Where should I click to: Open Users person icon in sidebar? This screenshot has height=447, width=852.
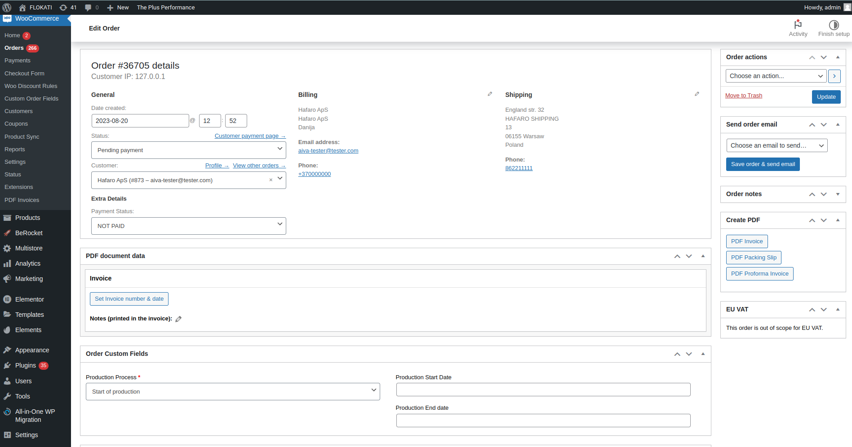click(x=7, y=381)
